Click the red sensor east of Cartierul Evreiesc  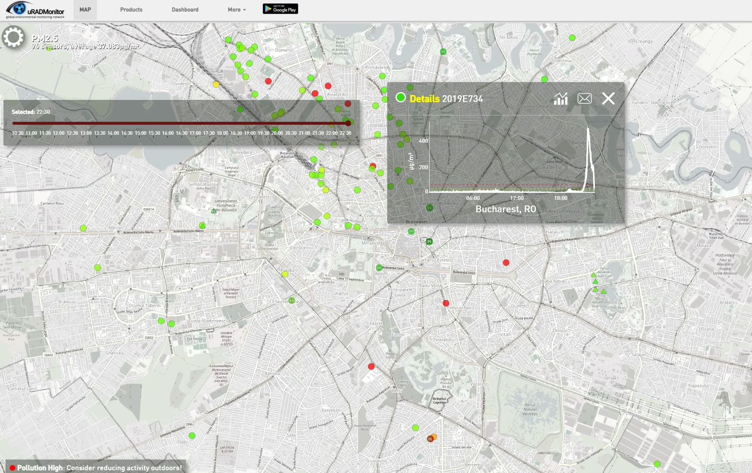tap(506, 262)
